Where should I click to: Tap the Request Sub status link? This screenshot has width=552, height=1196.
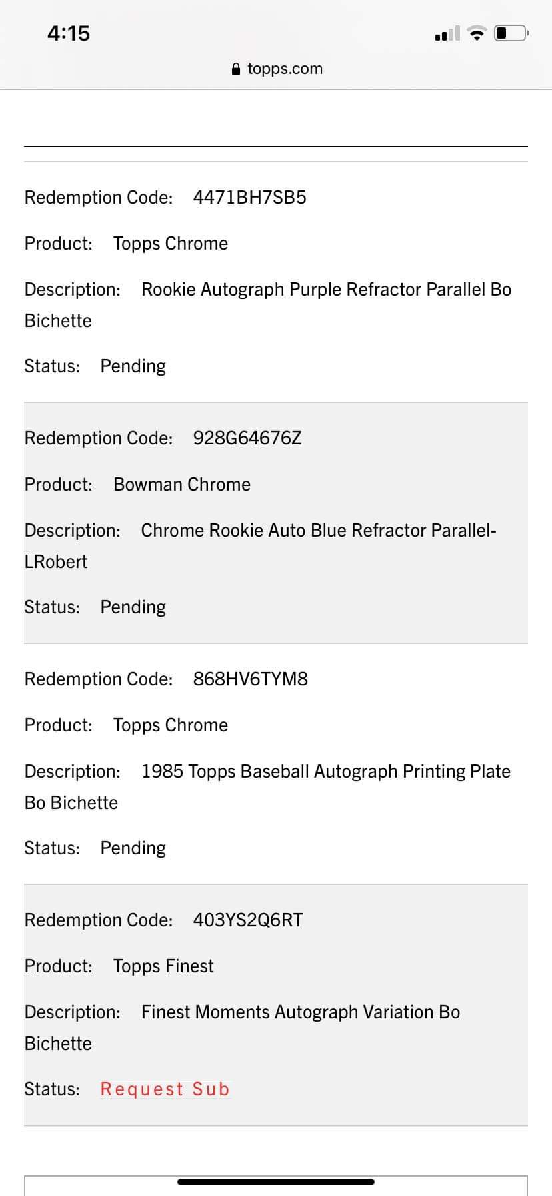(165, 1089)
